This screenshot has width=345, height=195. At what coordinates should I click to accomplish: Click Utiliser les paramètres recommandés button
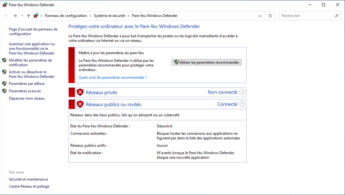click(207, 62)
